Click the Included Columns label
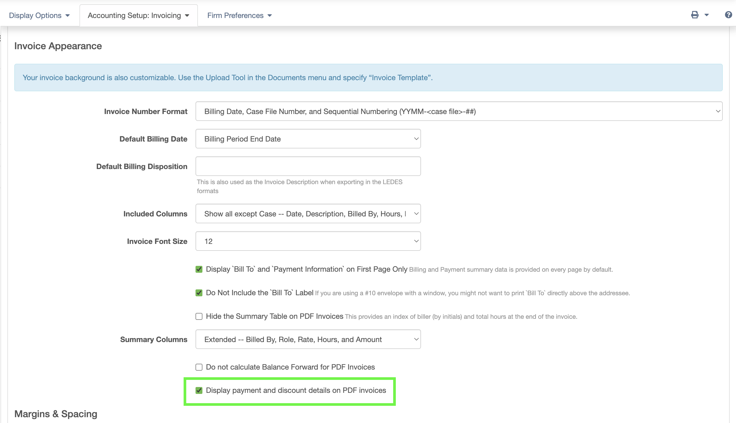The image size is (736, 423). [x=155, y=214]
